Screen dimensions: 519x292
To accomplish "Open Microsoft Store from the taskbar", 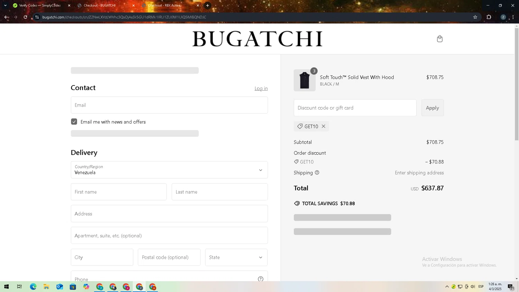I will 73,287.
